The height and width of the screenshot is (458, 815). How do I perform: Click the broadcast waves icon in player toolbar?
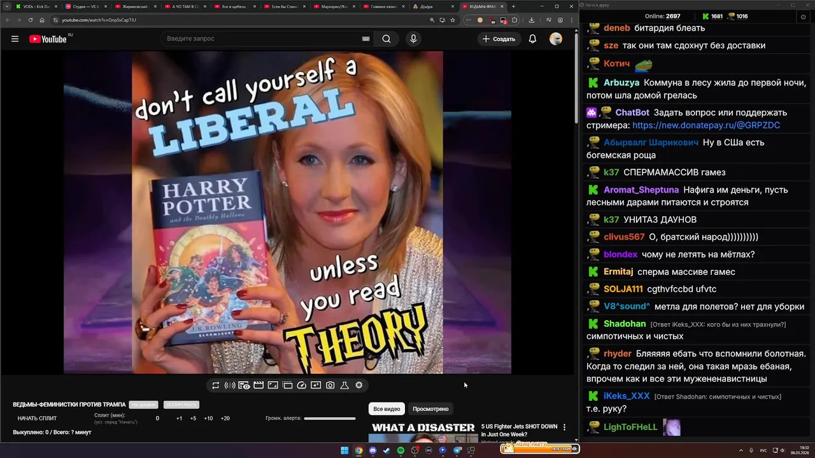[x=230, y=385]
